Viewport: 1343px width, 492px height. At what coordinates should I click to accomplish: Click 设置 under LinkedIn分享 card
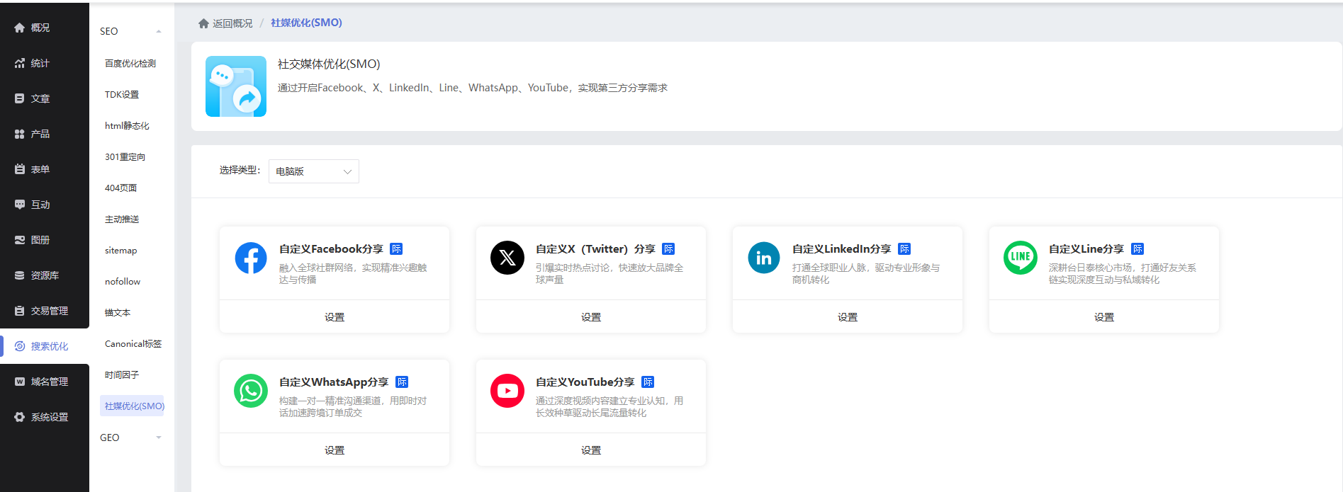(x=848, y=317)
